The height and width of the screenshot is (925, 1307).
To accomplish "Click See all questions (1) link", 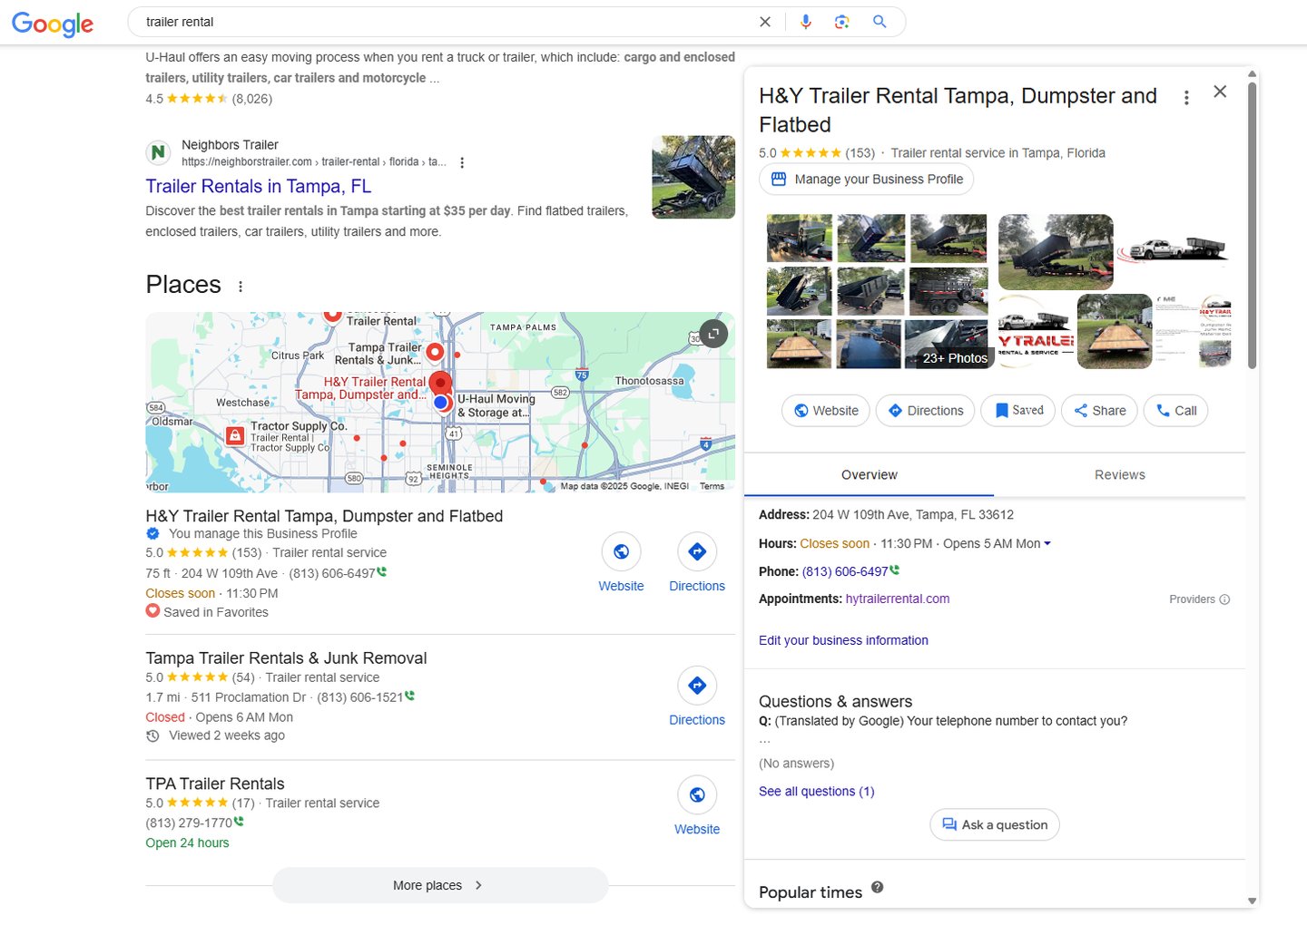I will (817, 792).
